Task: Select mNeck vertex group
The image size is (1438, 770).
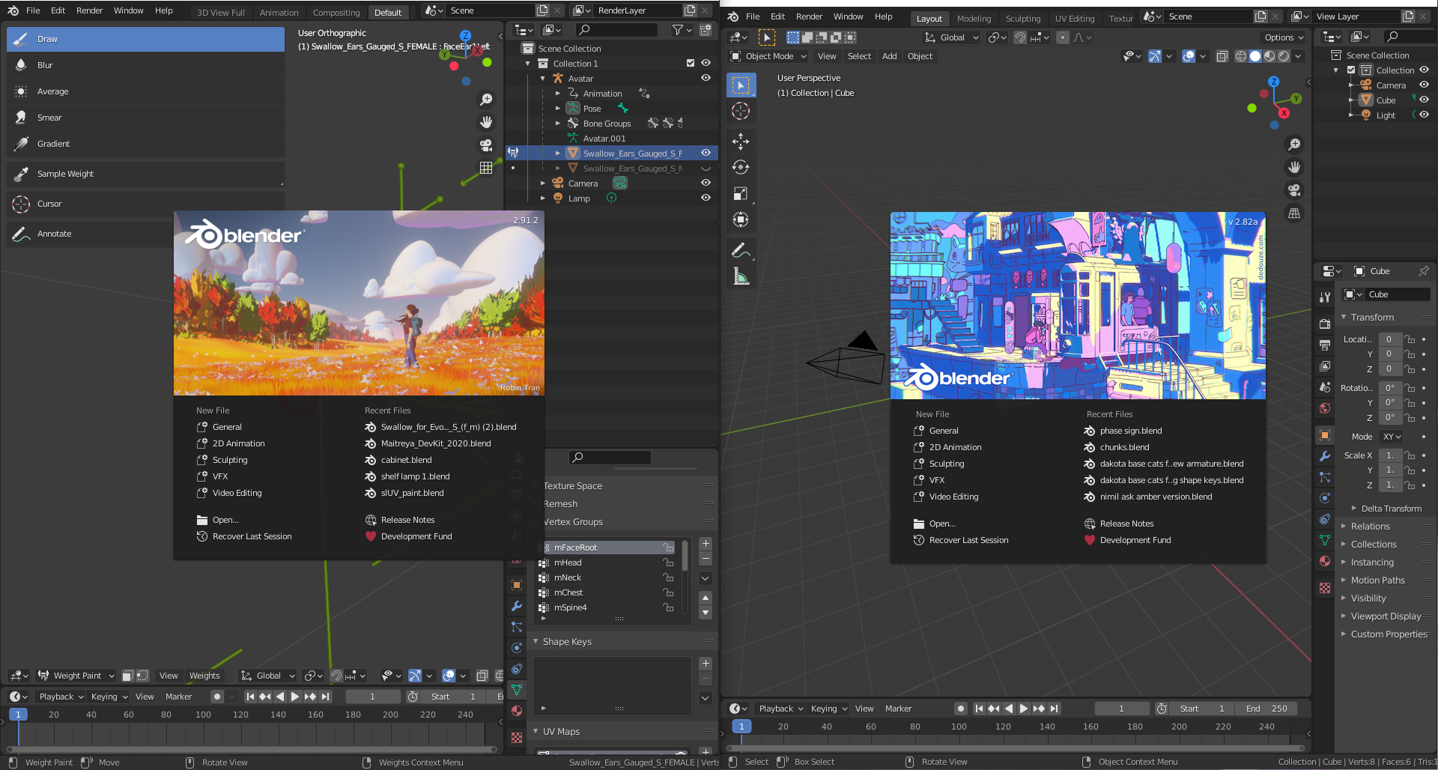Action: [568, 577]
